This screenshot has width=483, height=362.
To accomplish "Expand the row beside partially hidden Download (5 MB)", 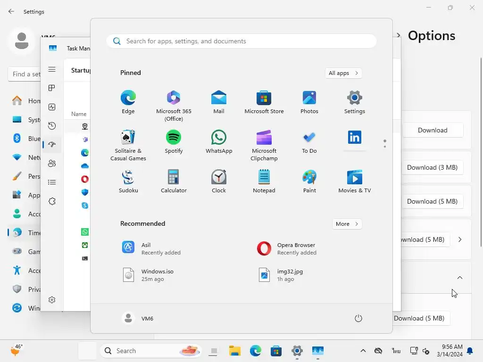I will (459, 239).
